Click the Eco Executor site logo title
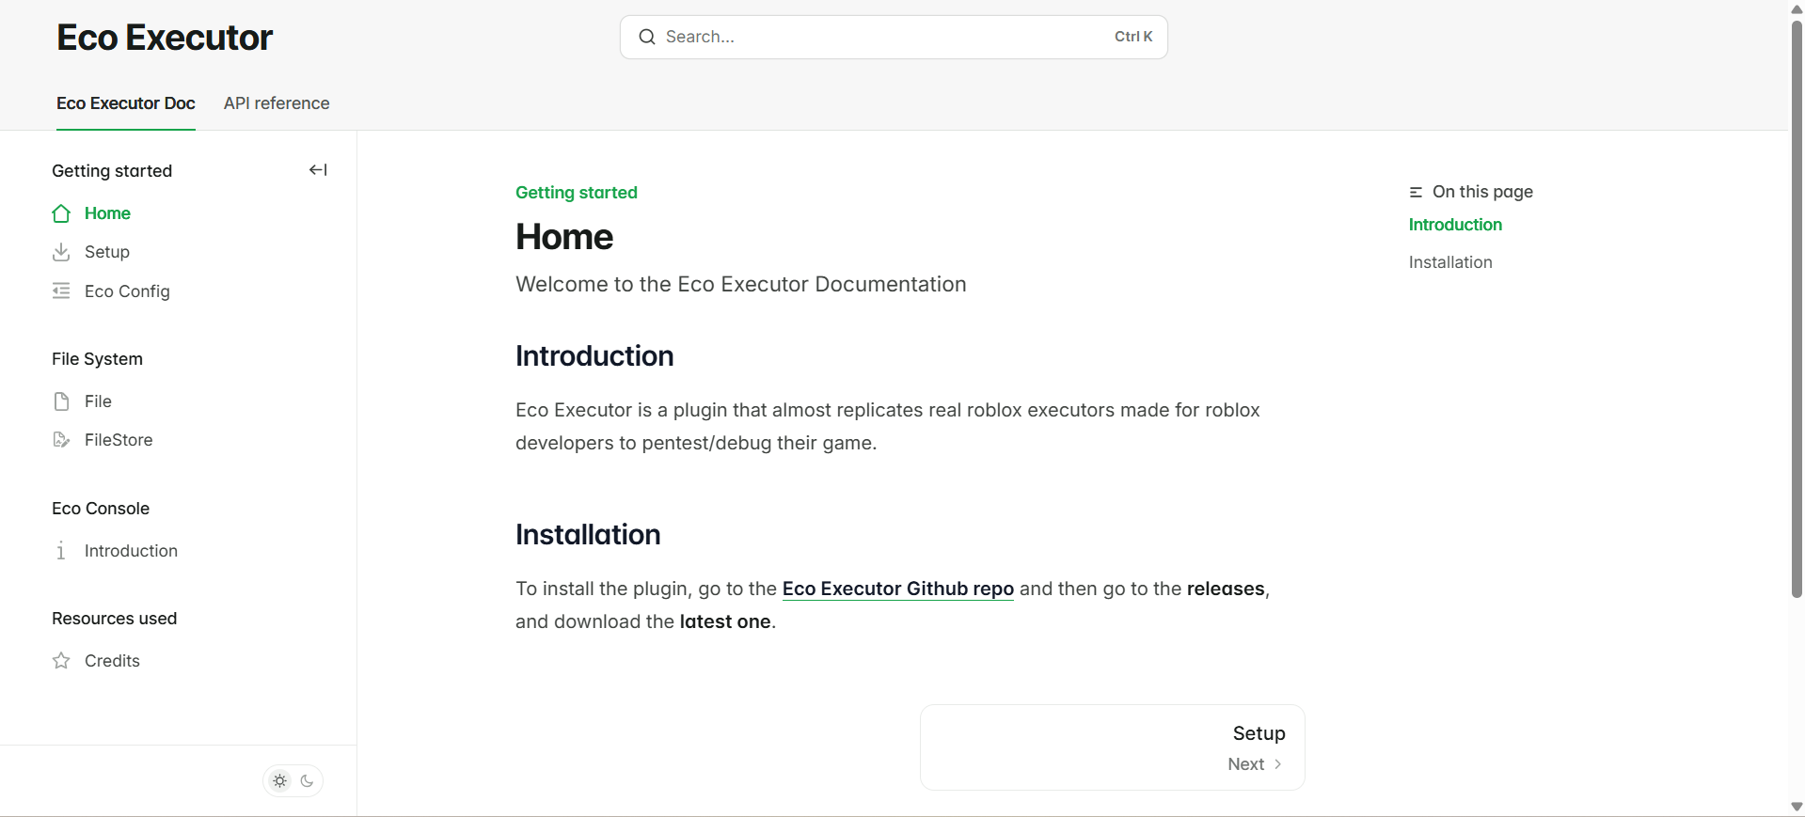 click(x=165, y=38)
